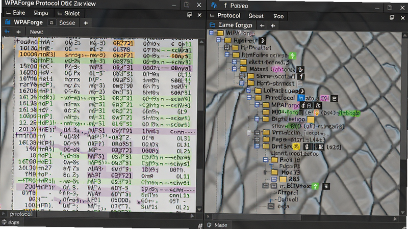This screenshot has width=408, height=229.
Task: Click the blue app icon in right window title bar
Action: pos(214,5)
